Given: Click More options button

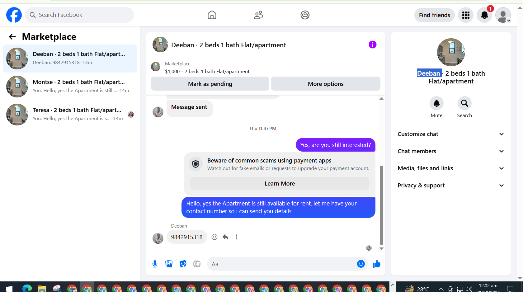Looking at the screenshot, I should 326,84.
